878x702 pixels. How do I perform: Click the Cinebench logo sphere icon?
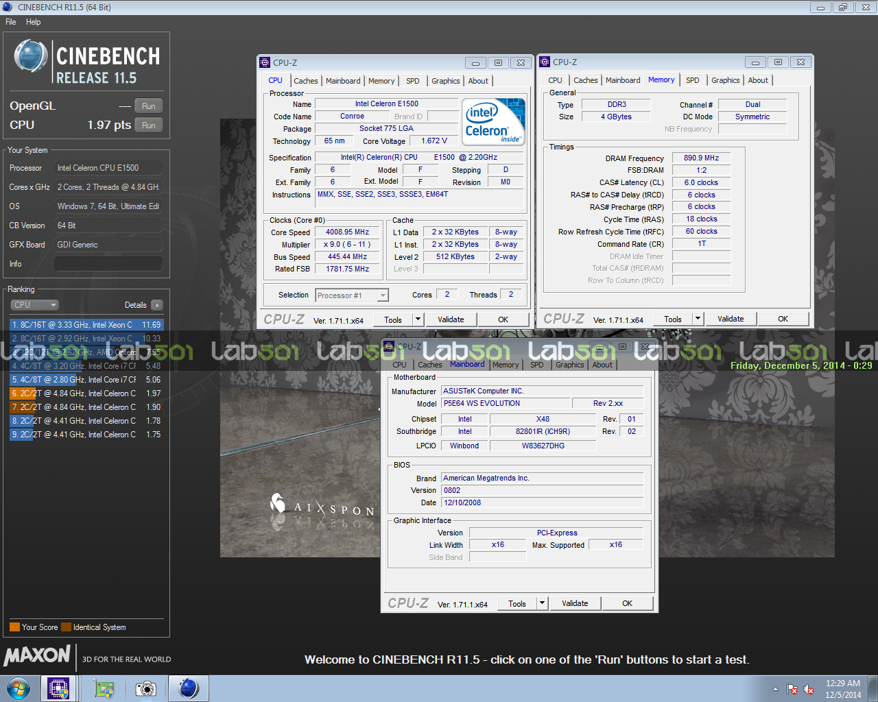pos(31,57)
